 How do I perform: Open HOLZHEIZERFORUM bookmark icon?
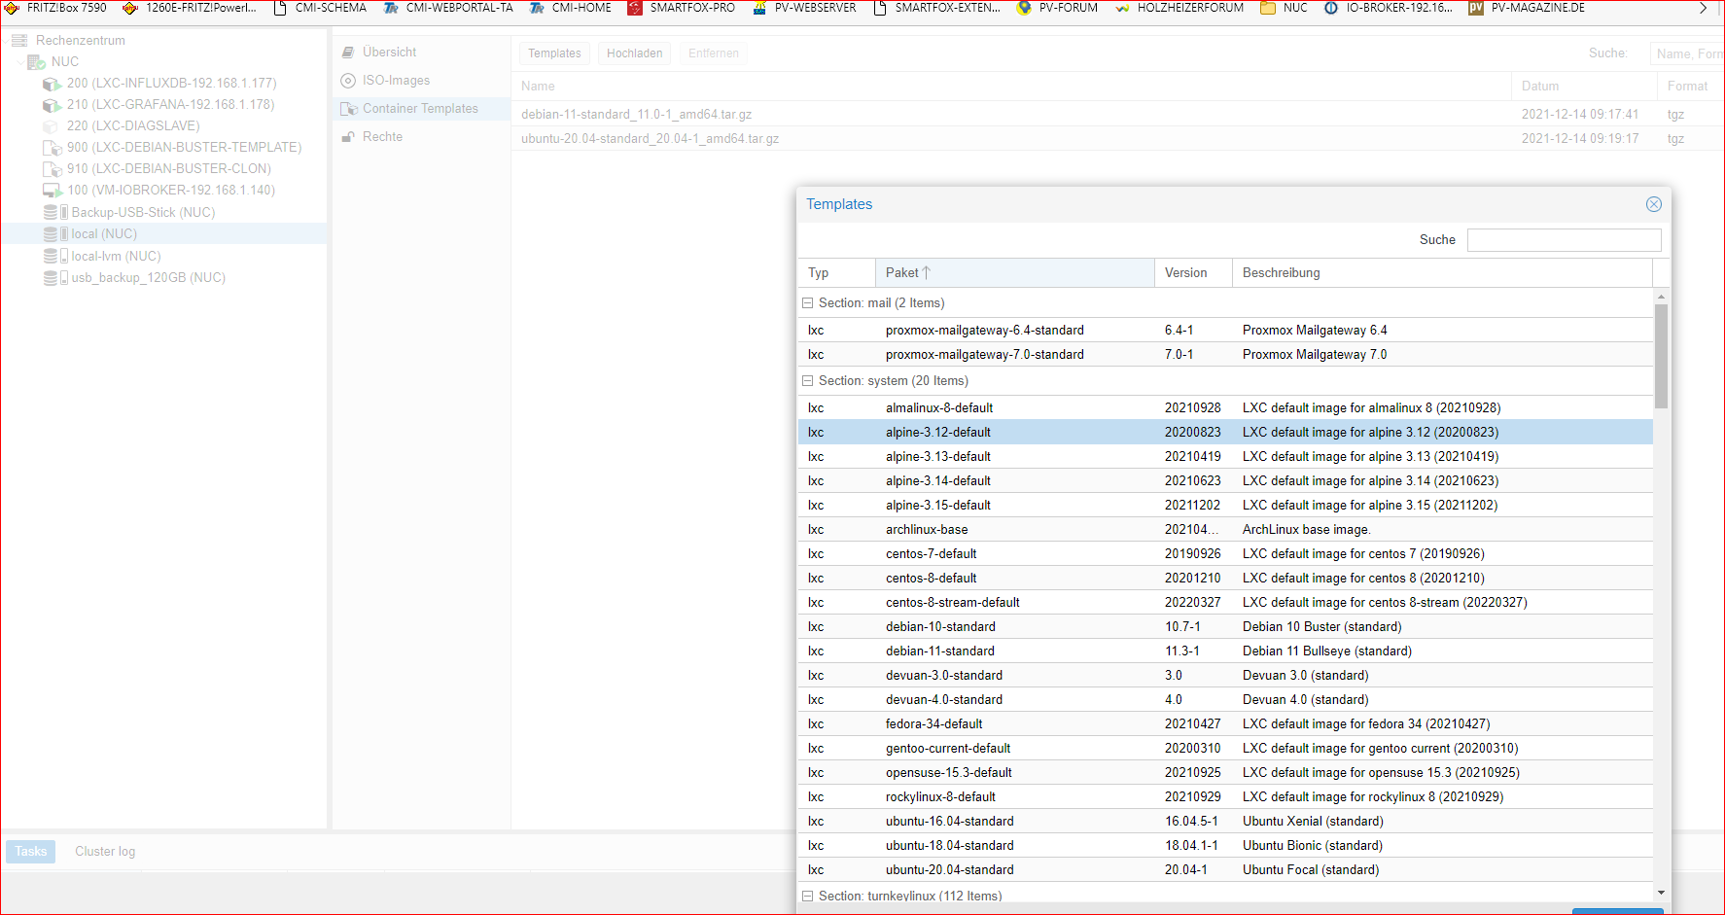(x=1122, y=8)
